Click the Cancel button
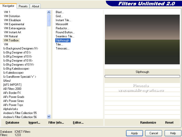182x137 pixels. click(154, 133)
